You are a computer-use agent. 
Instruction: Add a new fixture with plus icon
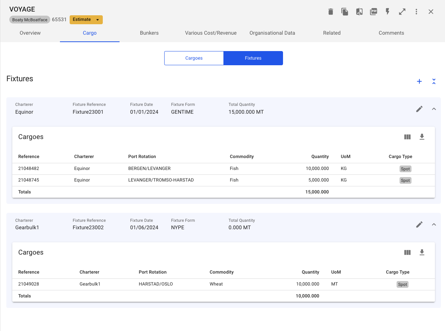coord(419,81)
